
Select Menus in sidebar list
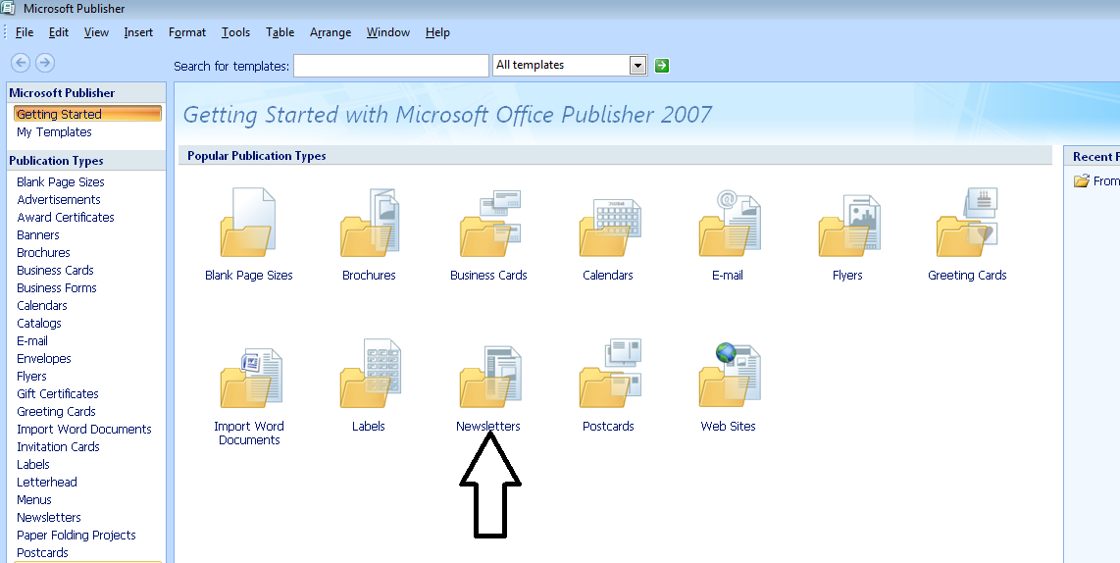(34, 500)
